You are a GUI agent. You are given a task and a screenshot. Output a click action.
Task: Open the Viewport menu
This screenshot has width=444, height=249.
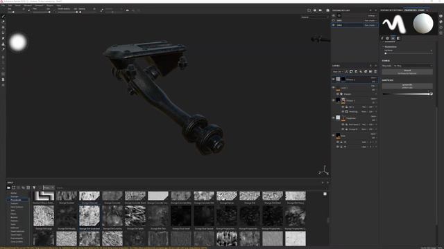pyautogui.click(x=39, y=6)
